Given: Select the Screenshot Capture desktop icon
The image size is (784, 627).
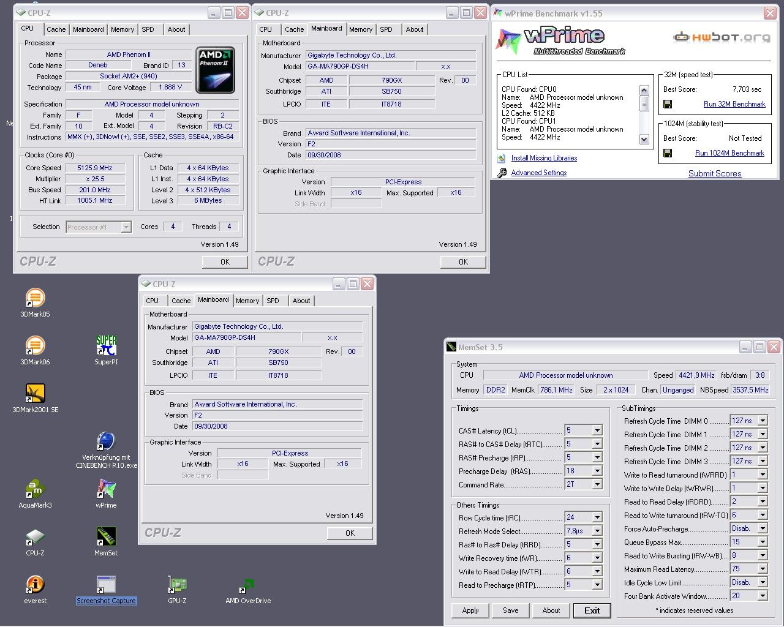Looking at the screenshot, I should click(106, 585).
